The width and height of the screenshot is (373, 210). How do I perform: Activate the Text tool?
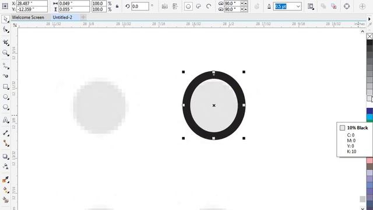(5, 120)
